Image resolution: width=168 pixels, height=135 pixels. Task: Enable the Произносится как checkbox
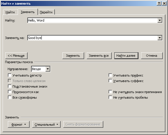click(x=10, y=92)
